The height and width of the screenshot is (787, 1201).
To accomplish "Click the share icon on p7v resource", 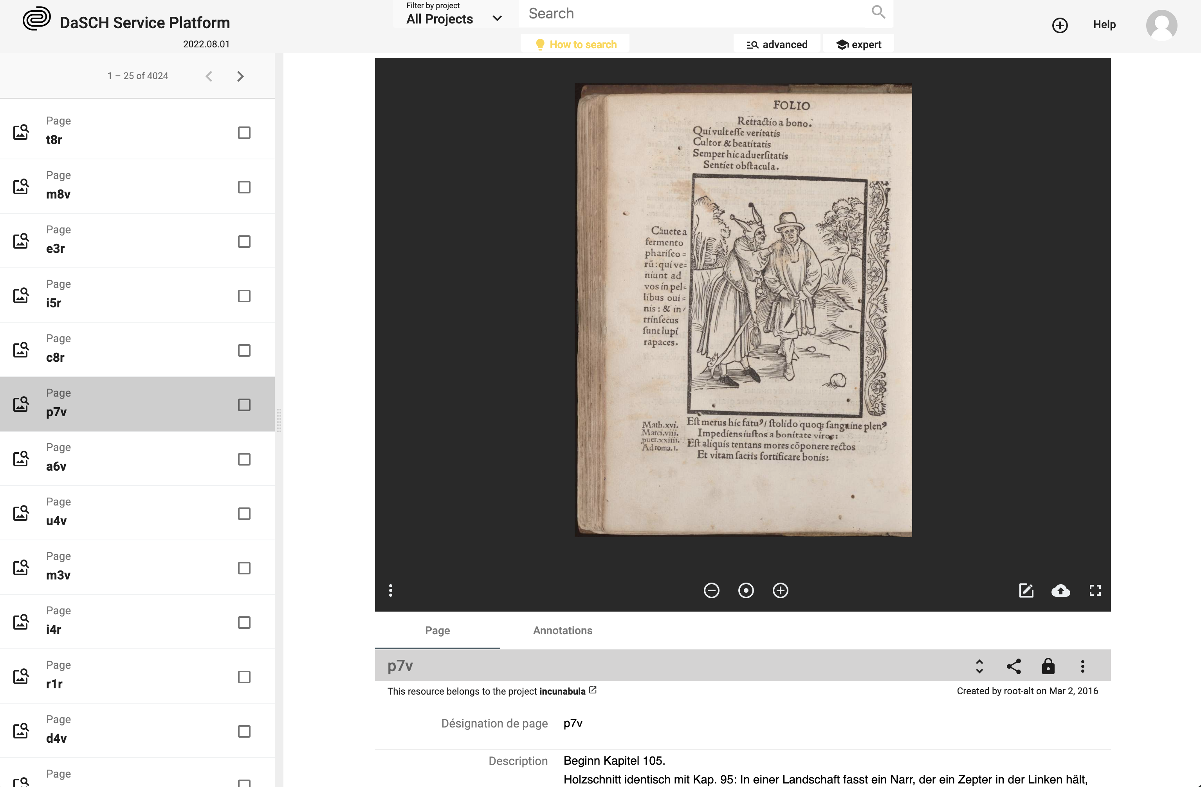I will coord(1014,666).
